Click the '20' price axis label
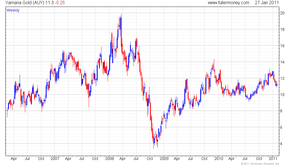305x166 pixels. click(282, 13)
